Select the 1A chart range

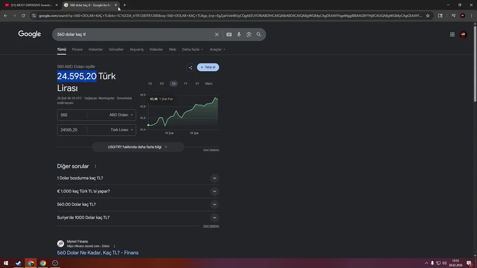(174, 84)
